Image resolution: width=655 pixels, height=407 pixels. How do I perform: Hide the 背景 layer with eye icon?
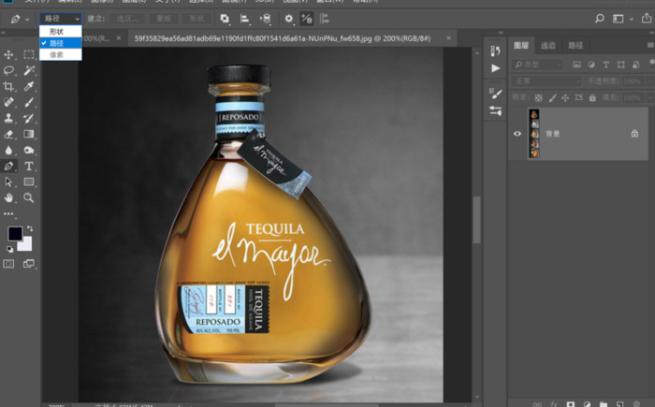coord(517,134)
